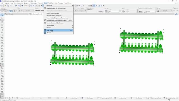
Task: Open the Вся Модель dropdown in status bar
Action: [x=90, y=98]
